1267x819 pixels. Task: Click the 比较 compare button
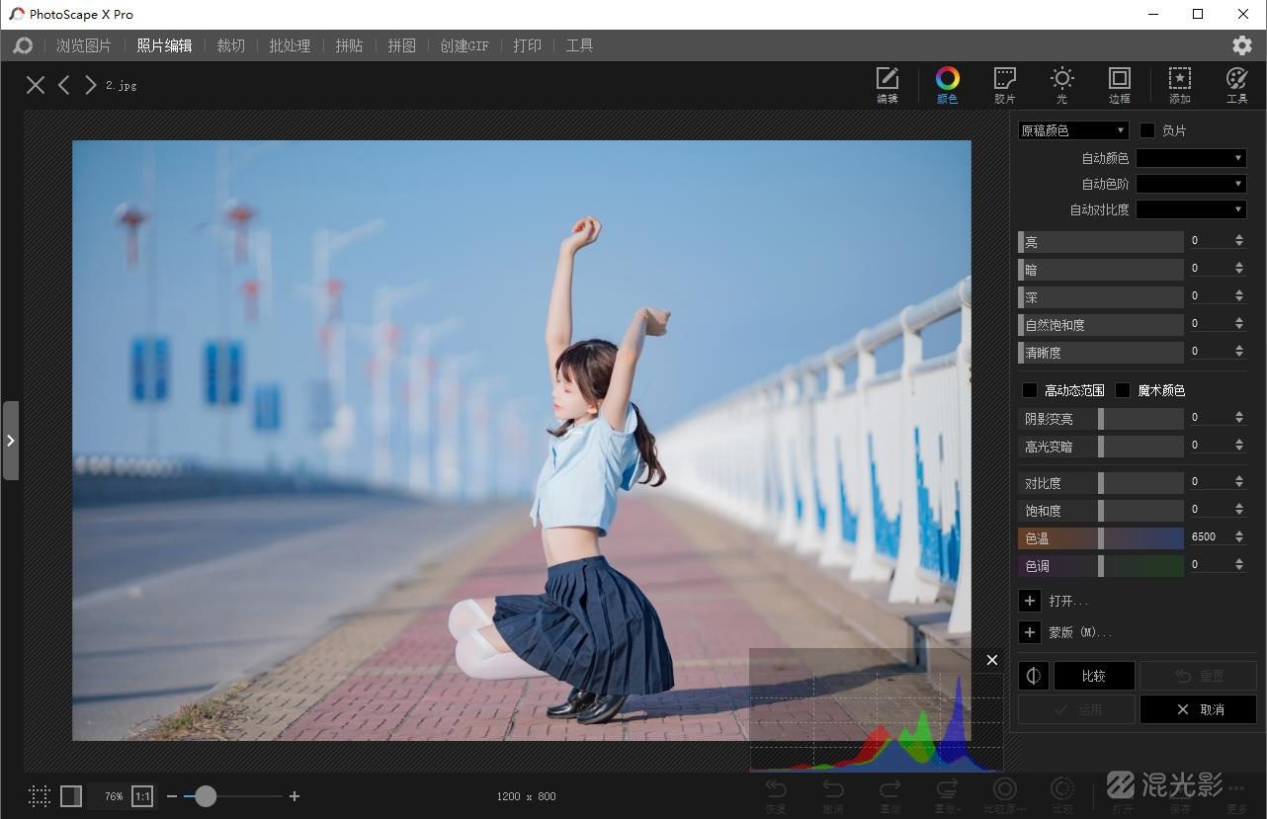pyautogui.click(x=1093, y=676)
